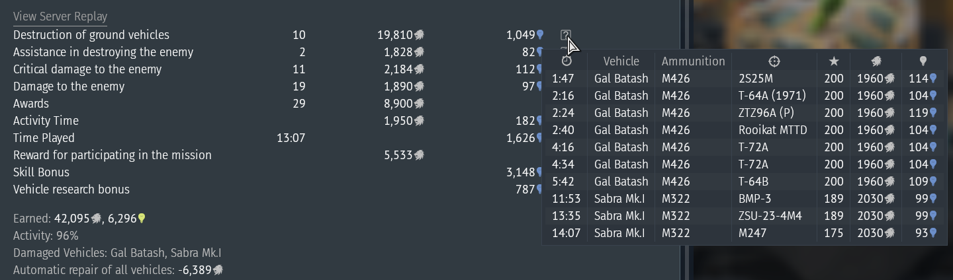Image resolution: width=953 pixels, height=280 pixels.
Task: Click the Silver Lions column header icon
Action: coord(876,61)
